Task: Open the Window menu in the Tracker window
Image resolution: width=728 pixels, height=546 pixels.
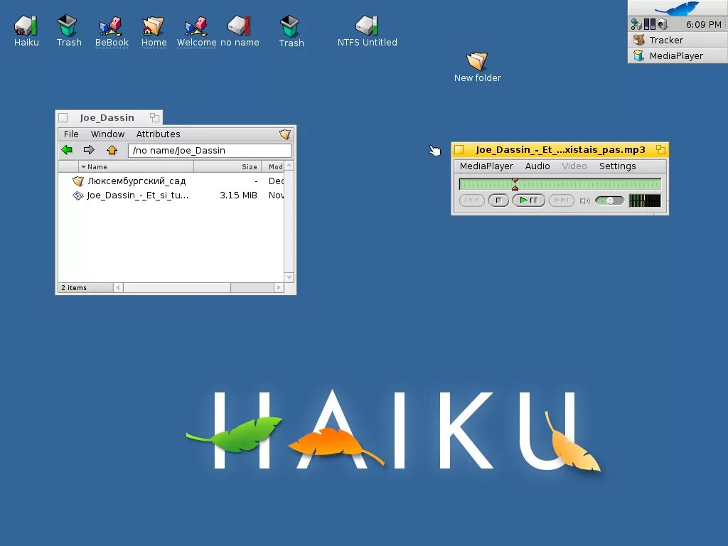Action: tap(107, 134)
